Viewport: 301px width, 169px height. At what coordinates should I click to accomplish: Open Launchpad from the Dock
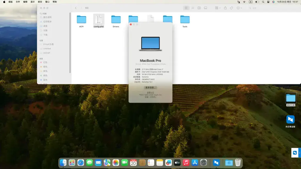72,163
